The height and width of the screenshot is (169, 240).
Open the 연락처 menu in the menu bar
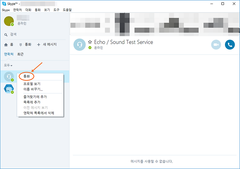tap(17, 10)
